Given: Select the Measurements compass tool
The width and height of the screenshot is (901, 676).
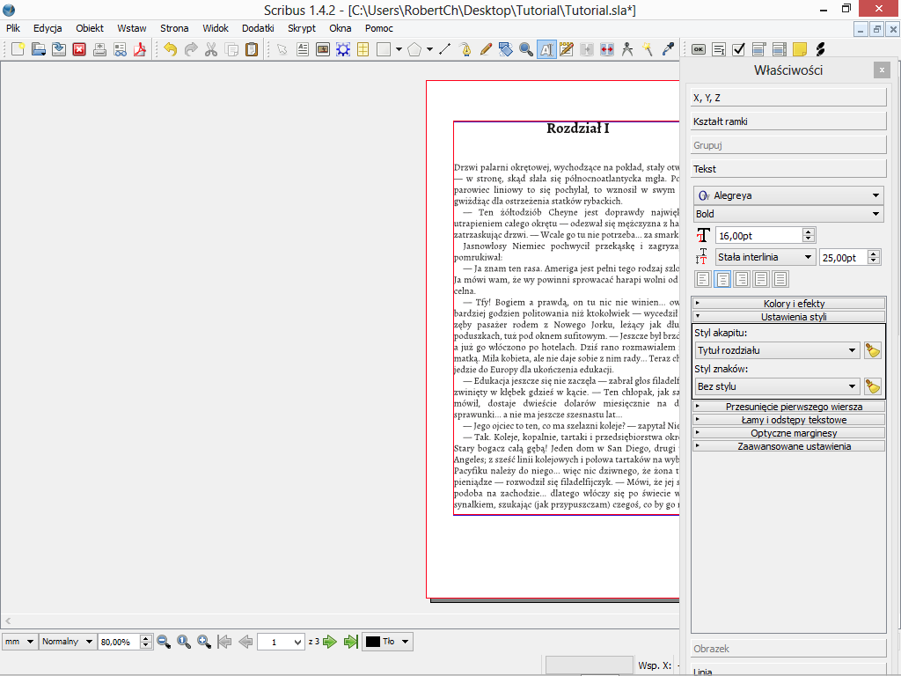Looking at the screenshot, I should [x=627, y=49].
